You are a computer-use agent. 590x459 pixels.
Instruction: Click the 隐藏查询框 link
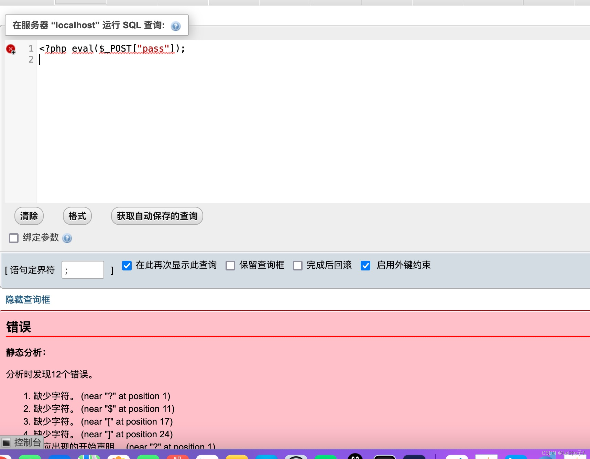[28, 300]
